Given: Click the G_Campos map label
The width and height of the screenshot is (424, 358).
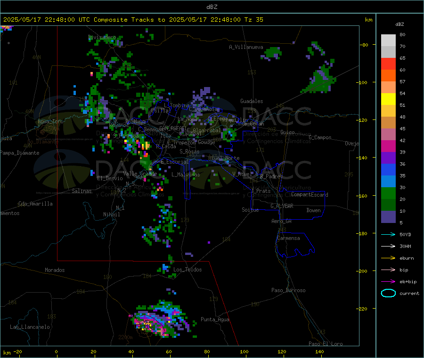Looking at the screenshot, I should coord(320,137).
